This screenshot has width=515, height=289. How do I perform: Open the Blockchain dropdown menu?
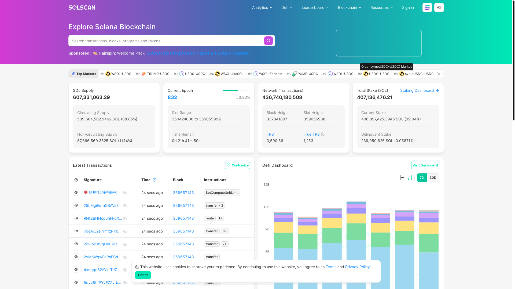(350, 7)
